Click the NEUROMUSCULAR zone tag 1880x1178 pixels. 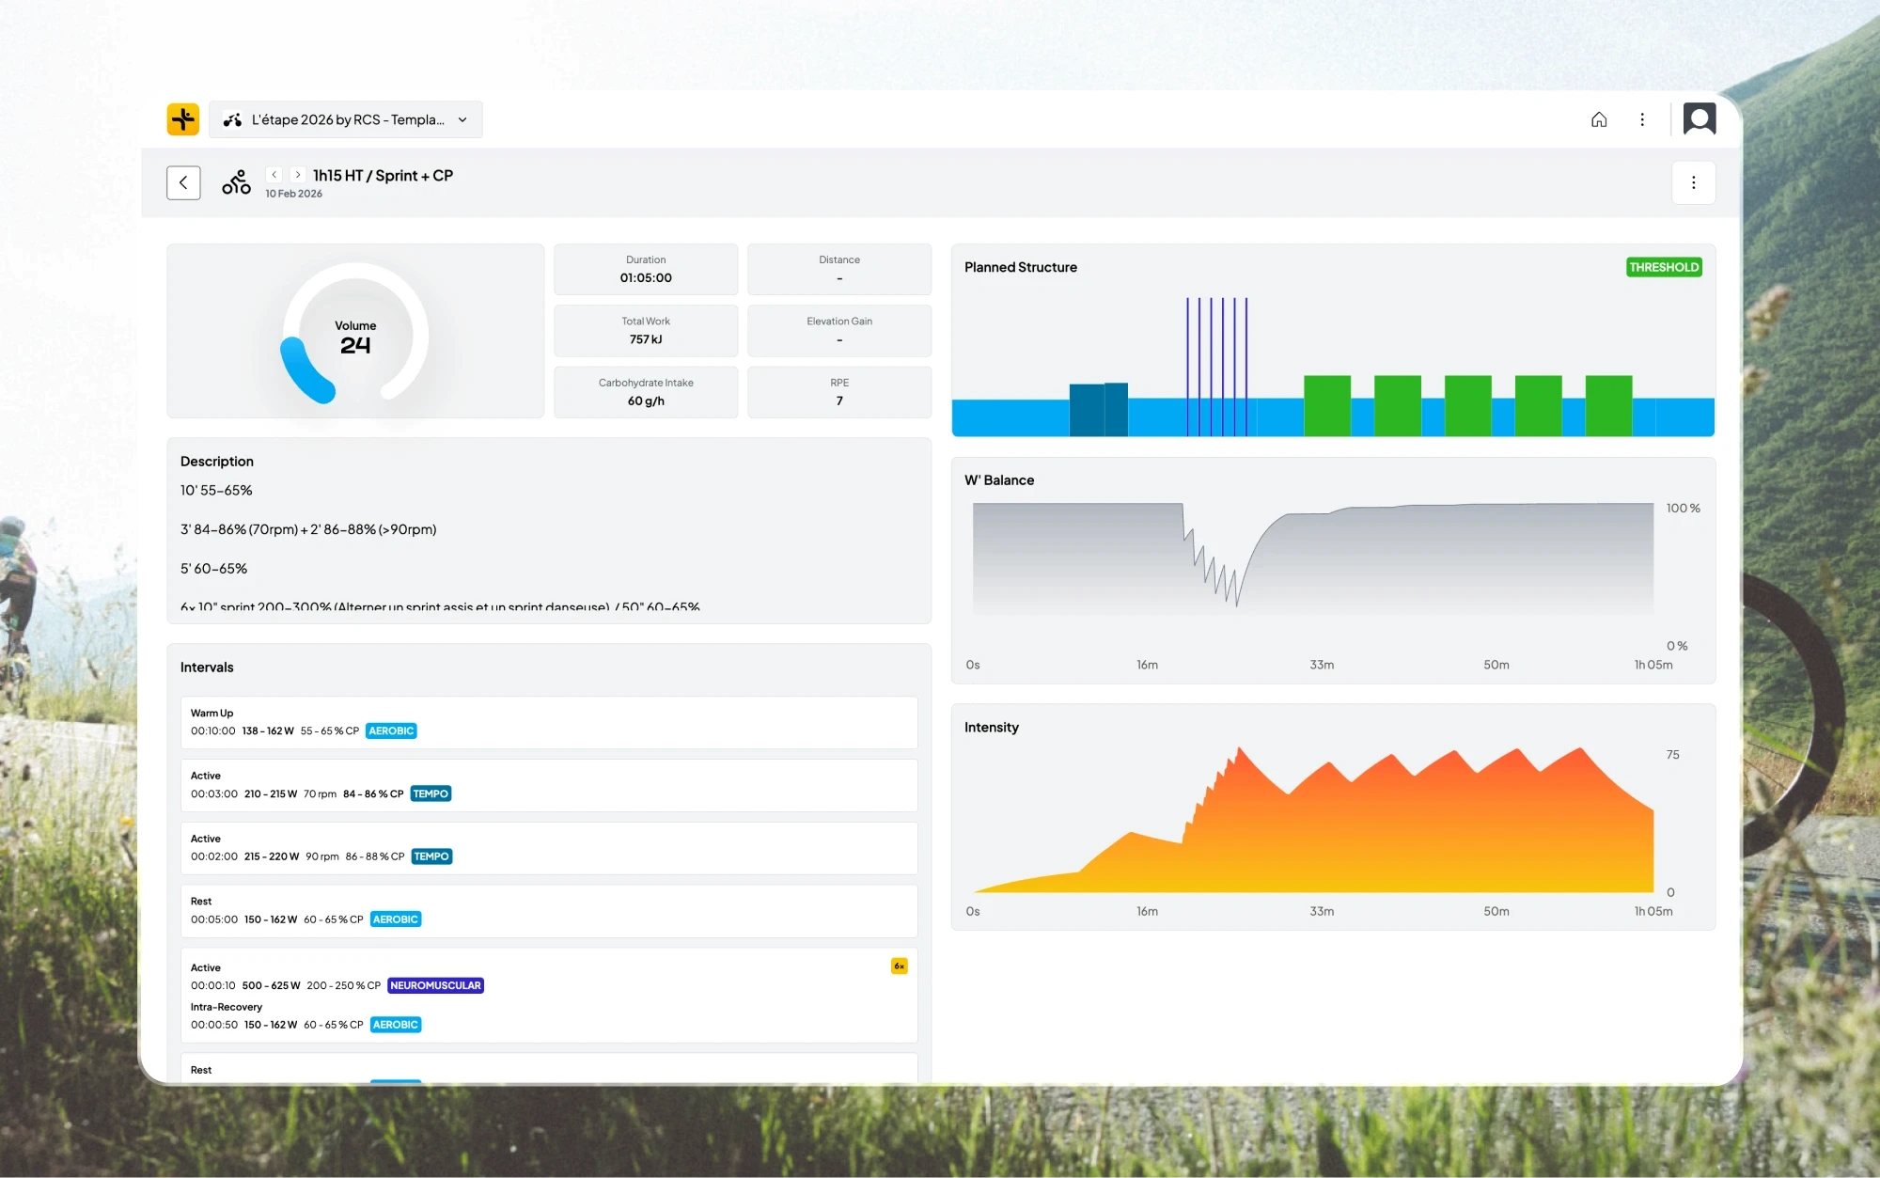click(435, 985)
